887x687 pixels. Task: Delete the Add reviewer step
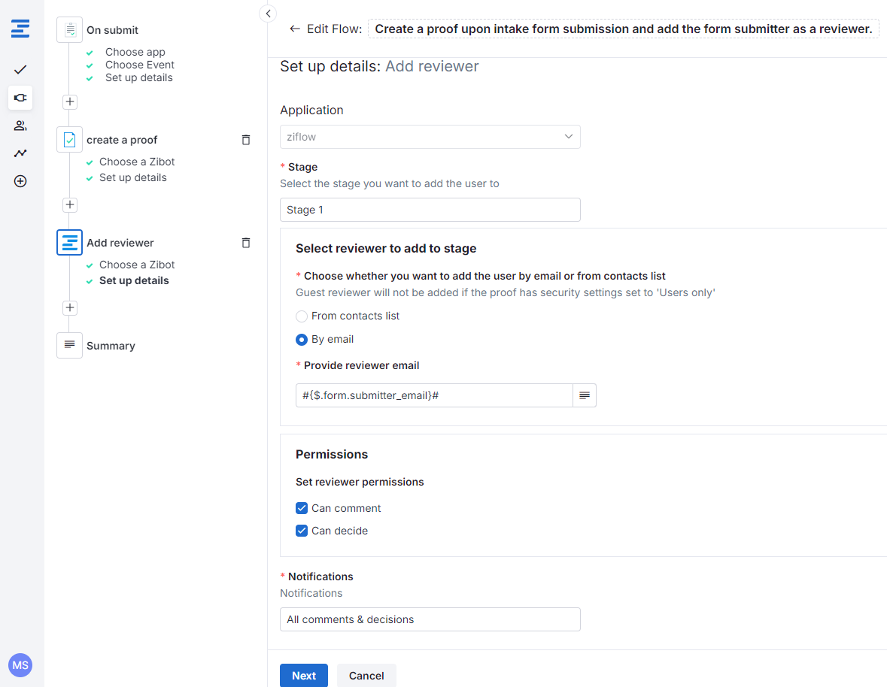click(x=246, y=242)
